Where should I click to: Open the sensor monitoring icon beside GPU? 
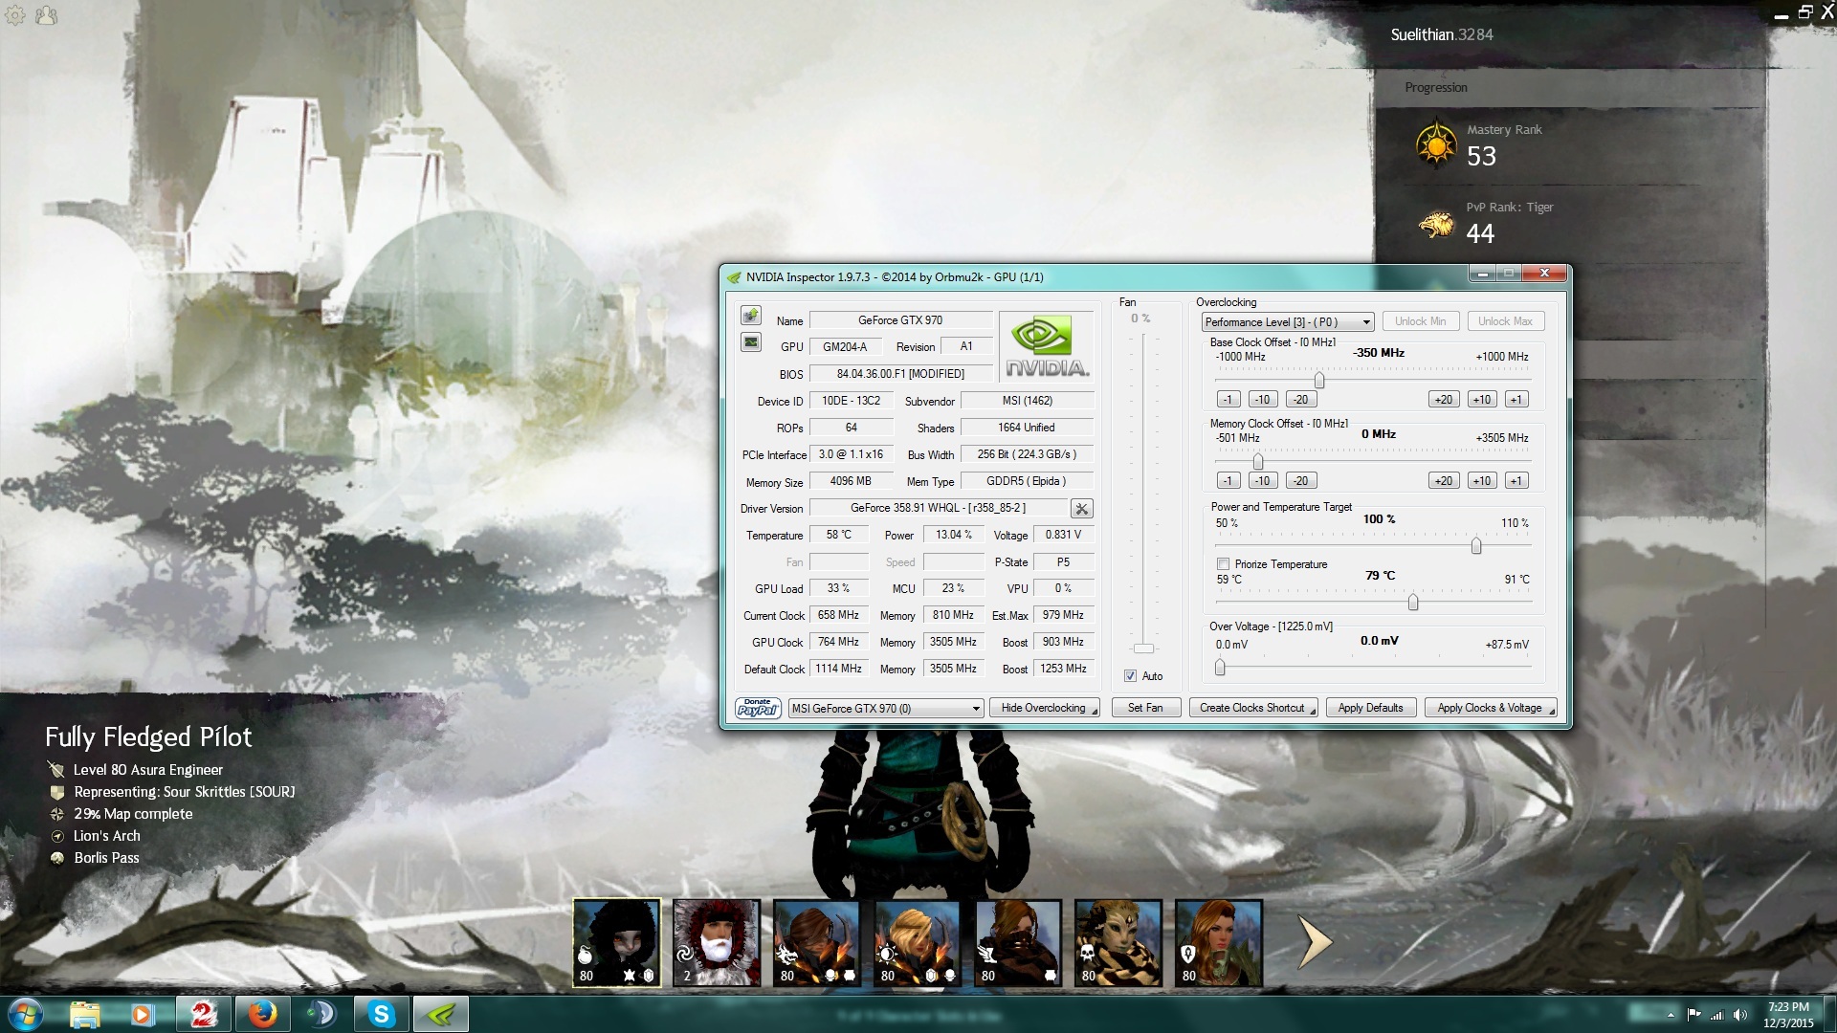pos(751,342)
